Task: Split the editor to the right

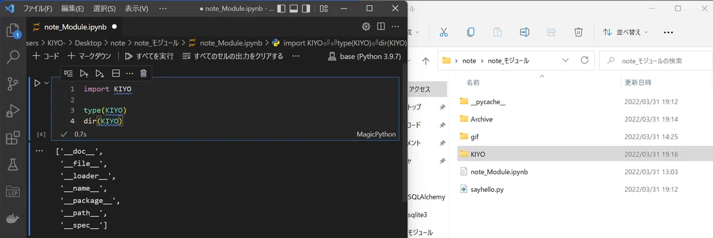Action: click(x=380, y=27)
